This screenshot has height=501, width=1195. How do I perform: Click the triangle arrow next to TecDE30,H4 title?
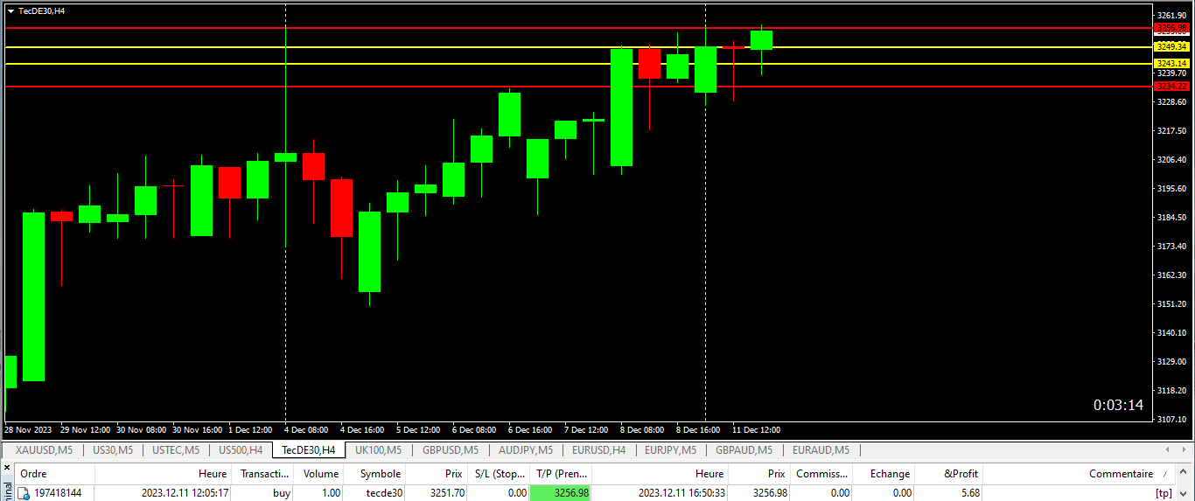(10, 11)
